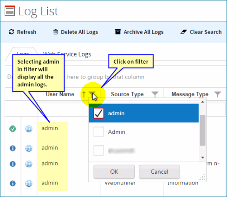
Task: Click the Archive All Logs box icon
Action: [x=118, y=32]
